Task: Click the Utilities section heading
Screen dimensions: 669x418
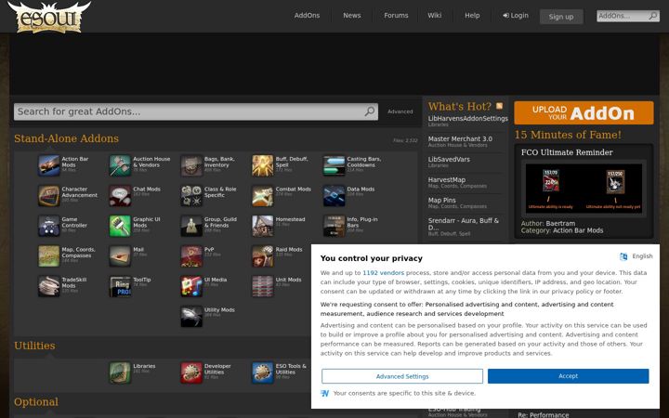Action: (x=34, y=346)
